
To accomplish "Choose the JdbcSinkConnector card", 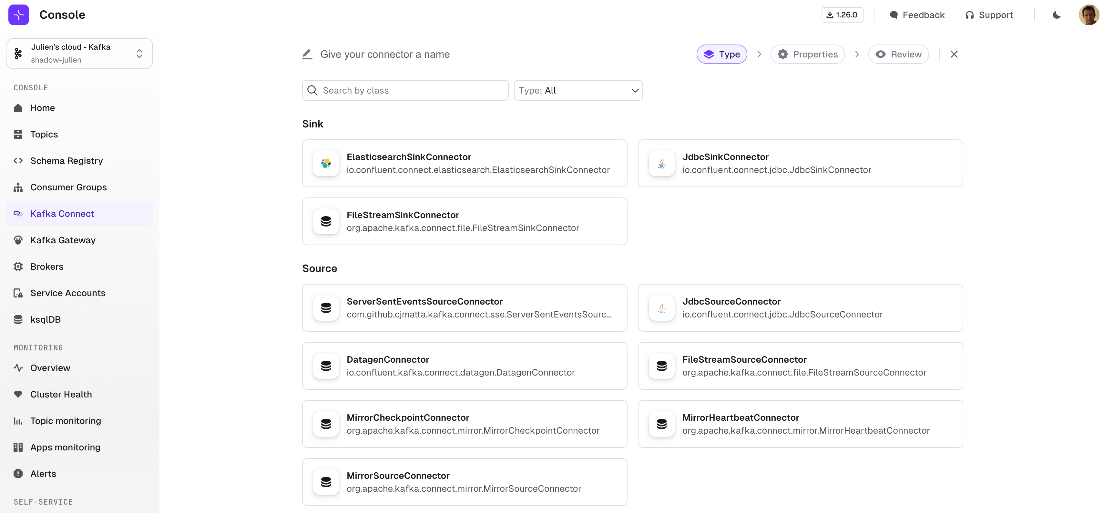I will (800, 163).
